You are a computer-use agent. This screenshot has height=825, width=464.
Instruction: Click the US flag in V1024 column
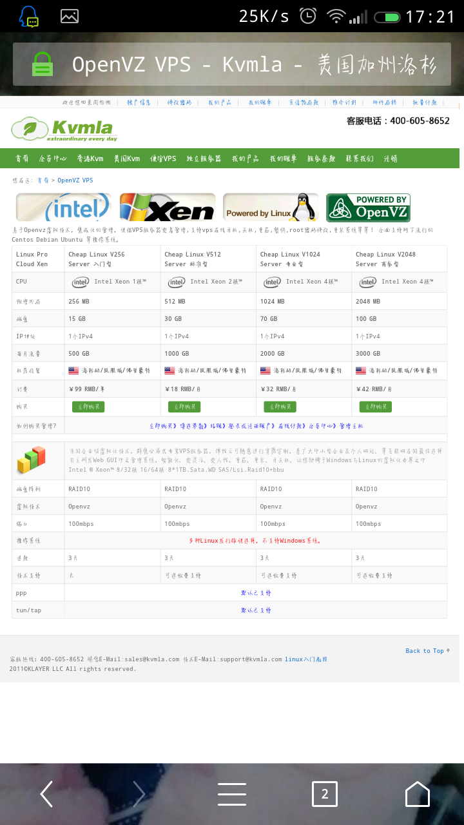pyautogui.click(x=265, y=371)
